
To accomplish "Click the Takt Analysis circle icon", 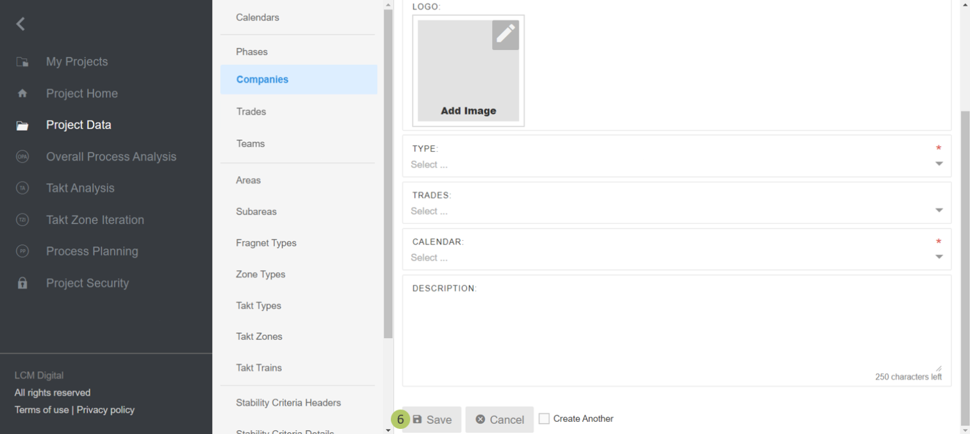I will [22, 188].
